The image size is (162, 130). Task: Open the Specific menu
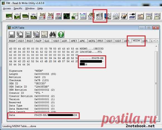click(18, 8)
